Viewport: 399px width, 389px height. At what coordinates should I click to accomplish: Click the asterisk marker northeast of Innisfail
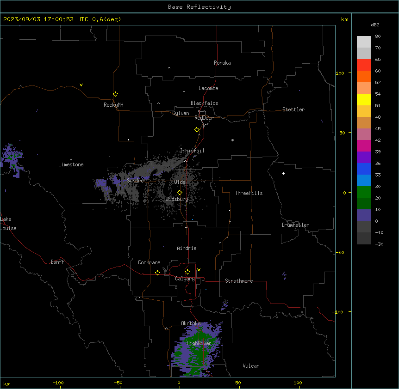click(232, 140)
